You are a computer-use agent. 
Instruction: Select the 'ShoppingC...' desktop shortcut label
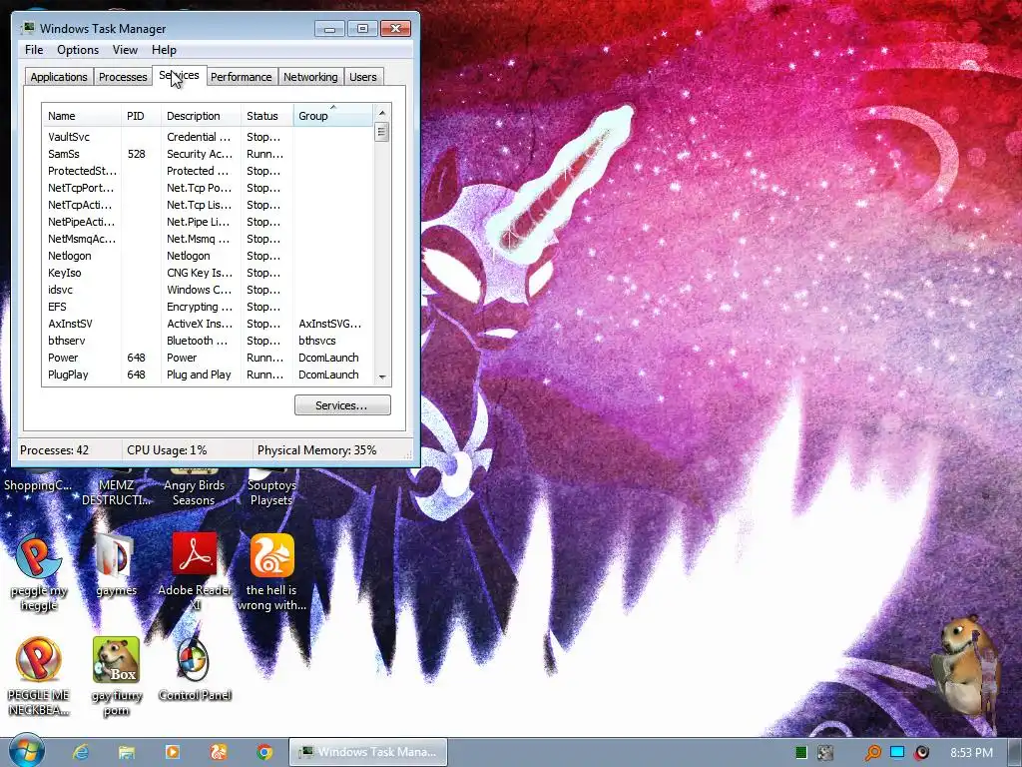point(38,485)
